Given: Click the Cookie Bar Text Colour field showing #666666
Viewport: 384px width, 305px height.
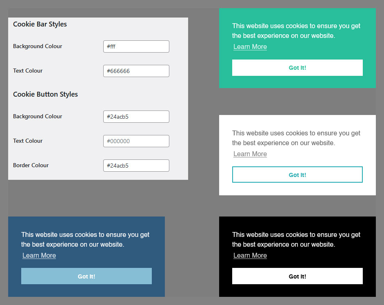Looking at the screenshot, I should (x=136, y=71).
